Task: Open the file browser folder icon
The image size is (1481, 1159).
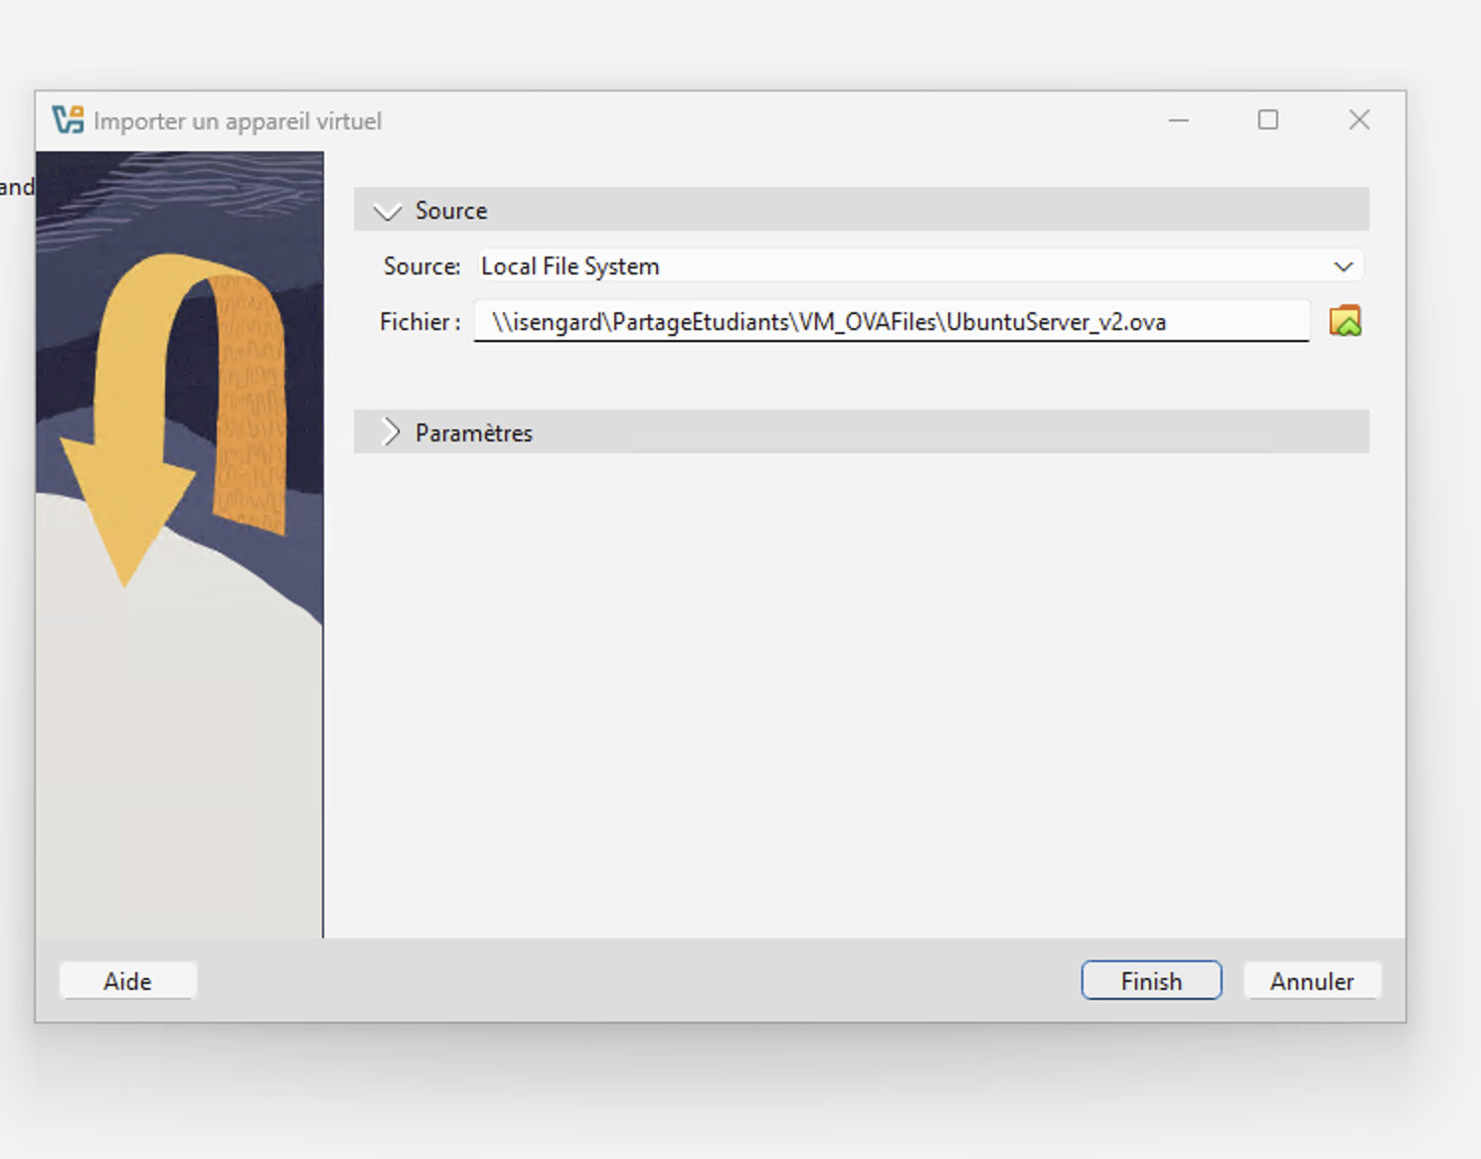Action: pyautogui.click(x=1345, y=321)
